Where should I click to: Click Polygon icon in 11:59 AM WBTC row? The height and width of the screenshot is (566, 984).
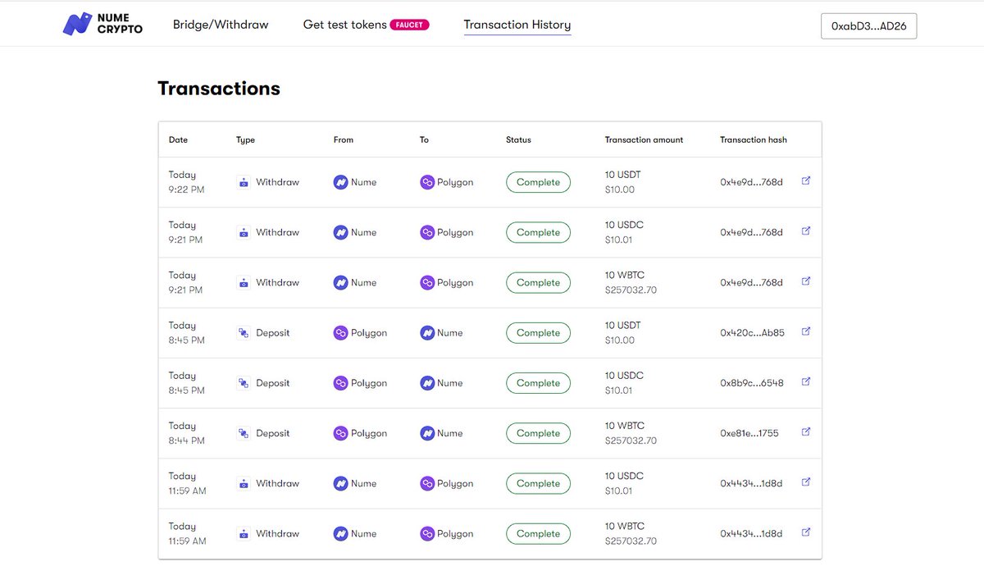427,534
